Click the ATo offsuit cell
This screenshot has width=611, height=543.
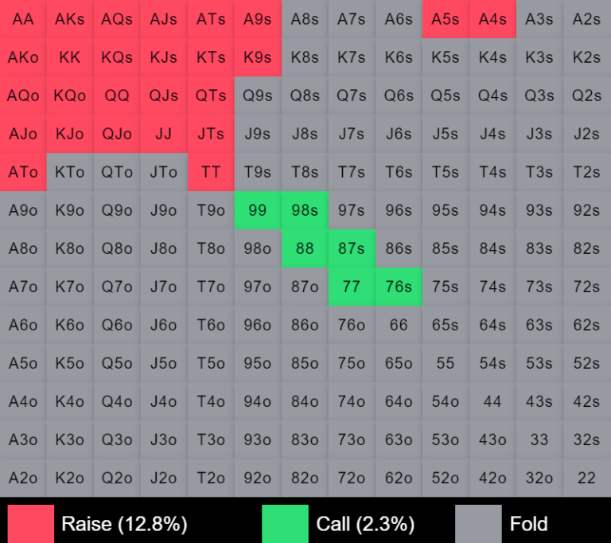point(23,172)
